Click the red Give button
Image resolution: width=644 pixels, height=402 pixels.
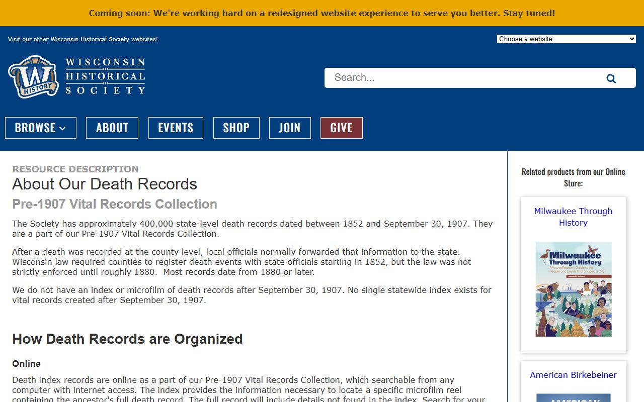pos(342,128)
